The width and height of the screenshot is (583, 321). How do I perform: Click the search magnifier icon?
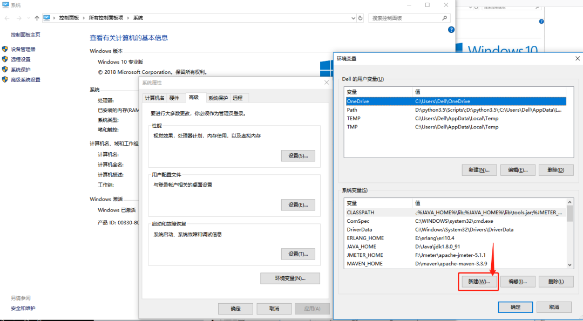445,18
